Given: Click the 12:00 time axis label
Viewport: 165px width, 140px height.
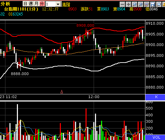Looking at the screenshot, I should point(94,97).
